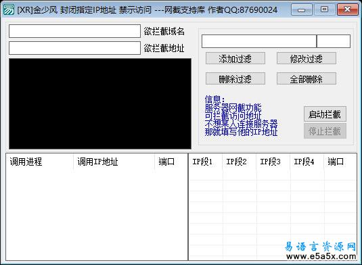The image size is (362, 265).
Task: Click the 调用IP地址 column header
Action: (x=114, y=162)
